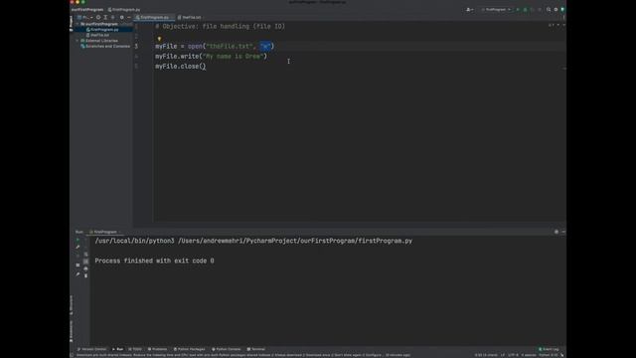The height and width of the screenshot is (358, 636).
Task: Click "Process finished with exit code 0" text
Action: point(155,261)
